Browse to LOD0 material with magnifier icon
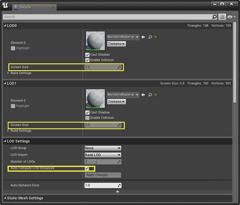The image size is (240, 205). point(150,37)
